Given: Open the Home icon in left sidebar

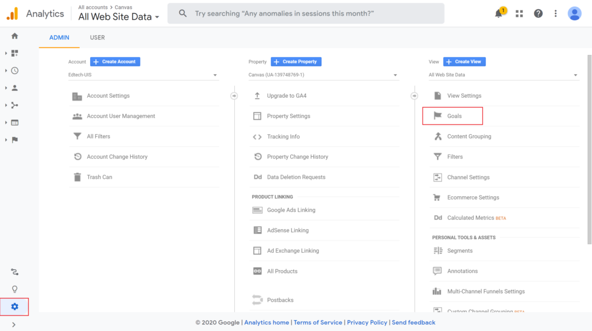Looking at the screenshot, I should pyautogui.click(x=14, y=36).
